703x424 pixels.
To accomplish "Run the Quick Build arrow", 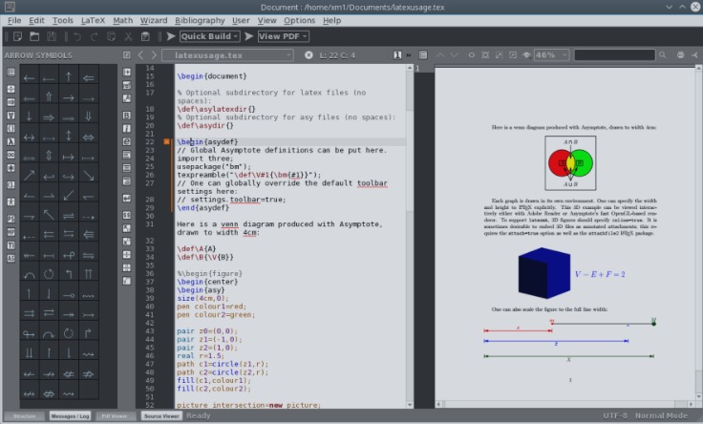I will point(171,36).
